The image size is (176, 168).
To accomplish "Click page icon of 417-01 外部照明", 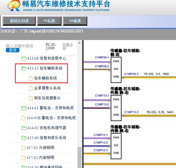I will click(23, 148).
